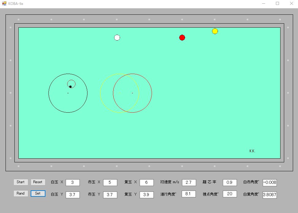Screen dimensions: 298x213
Task: Click the 黄玉 X label
Action: [x=131, y=182]
